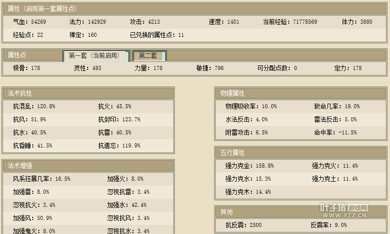Select the 抗反震 2500 value

[x=244, y=225]
